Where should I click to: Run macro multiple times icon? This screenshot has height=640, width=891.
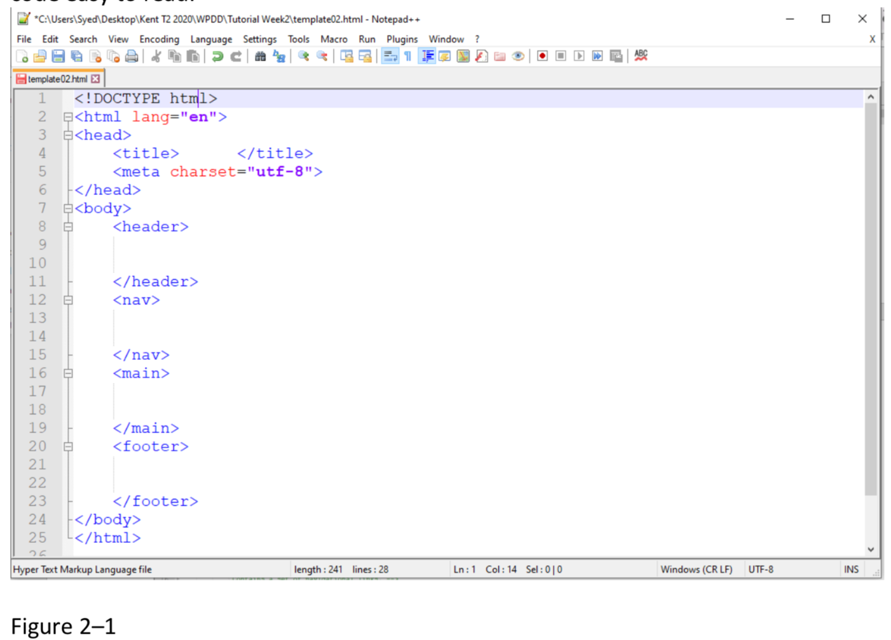[597, 57]
